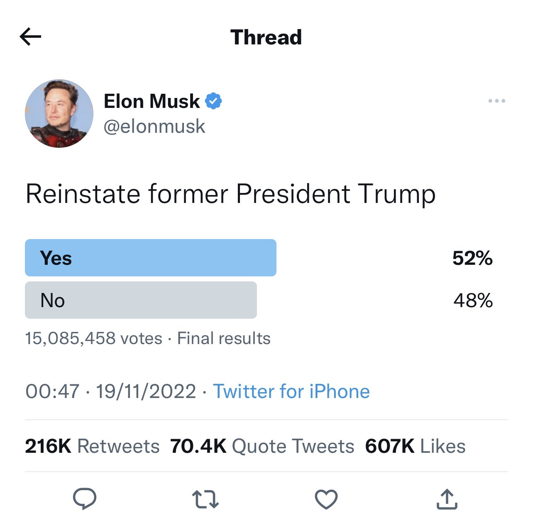Tap the Elon Musk display name
The width and height of the screenshot is (533, 525).
coord(152,101)
